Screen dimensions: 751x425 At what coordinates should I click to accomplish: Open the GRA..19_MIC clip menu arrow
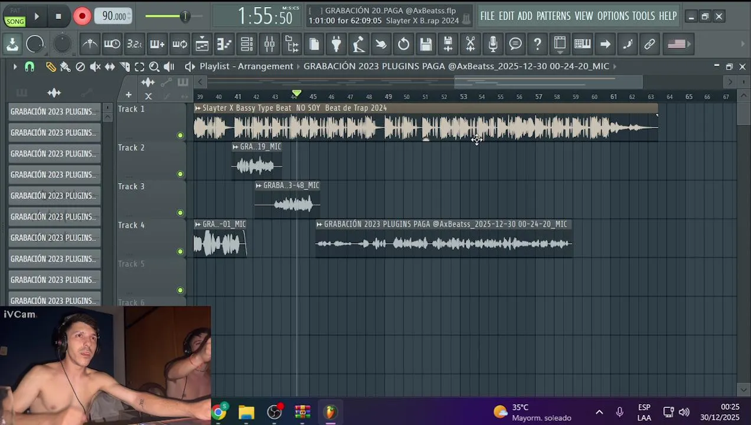click(236, 147)
